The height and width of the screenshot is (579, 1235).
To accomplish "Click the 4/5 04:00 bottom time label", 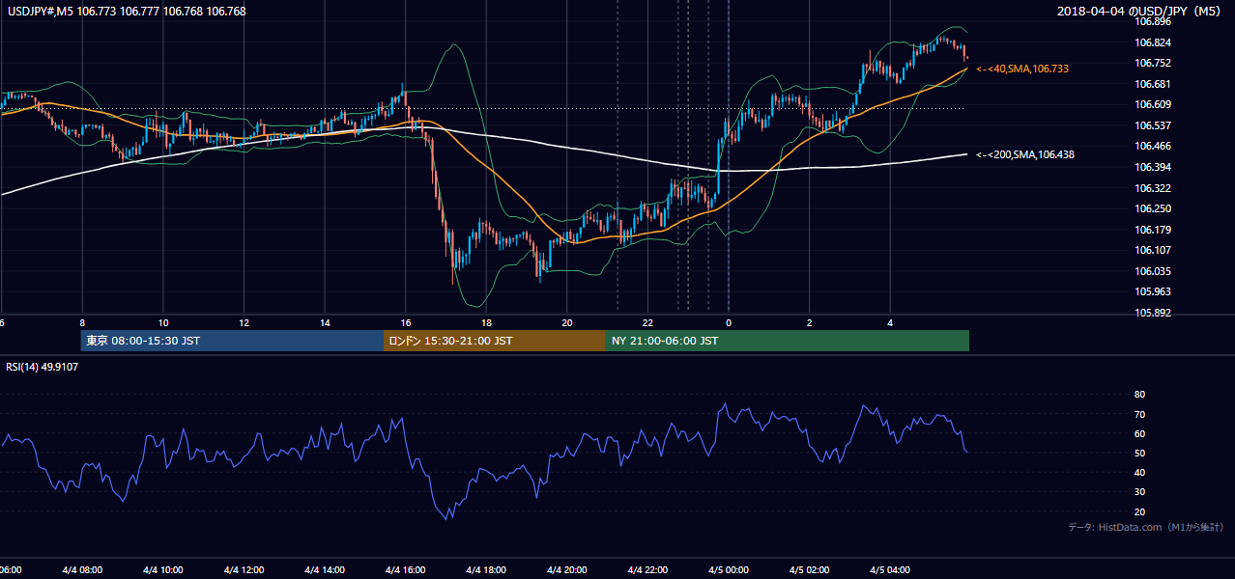I will pos(890,570).
